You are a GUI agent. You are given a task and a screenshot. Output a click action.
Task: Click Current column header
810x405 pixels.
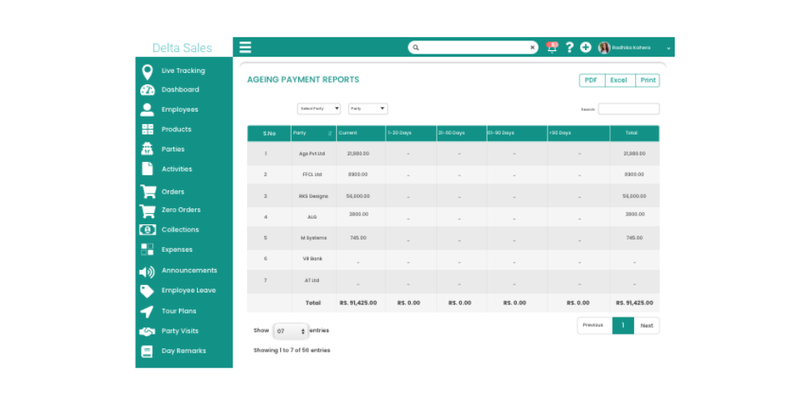pyautogui.click(x=360, y=134)
